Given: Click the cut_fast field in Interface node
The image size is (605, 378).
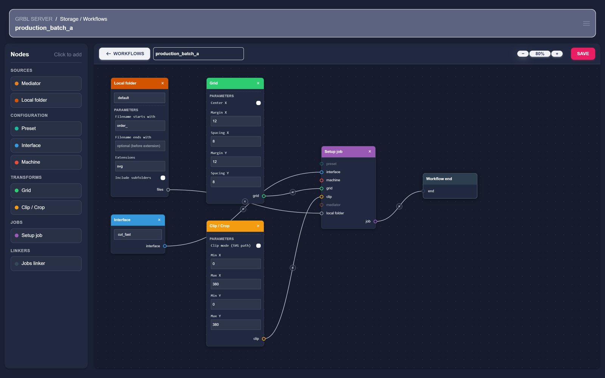Looking at the screenshot, I should point(138,234).
